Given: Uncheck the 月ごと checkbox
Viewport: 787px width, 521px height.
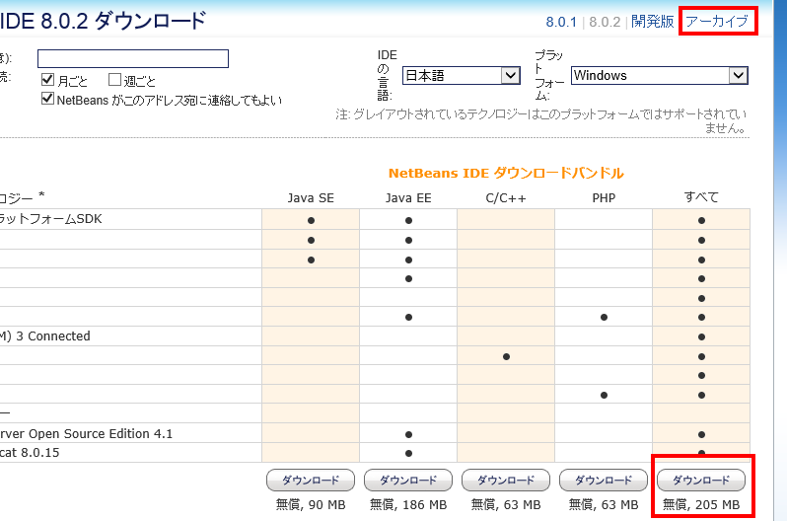Looking at the screenshot, I should 47,79.
